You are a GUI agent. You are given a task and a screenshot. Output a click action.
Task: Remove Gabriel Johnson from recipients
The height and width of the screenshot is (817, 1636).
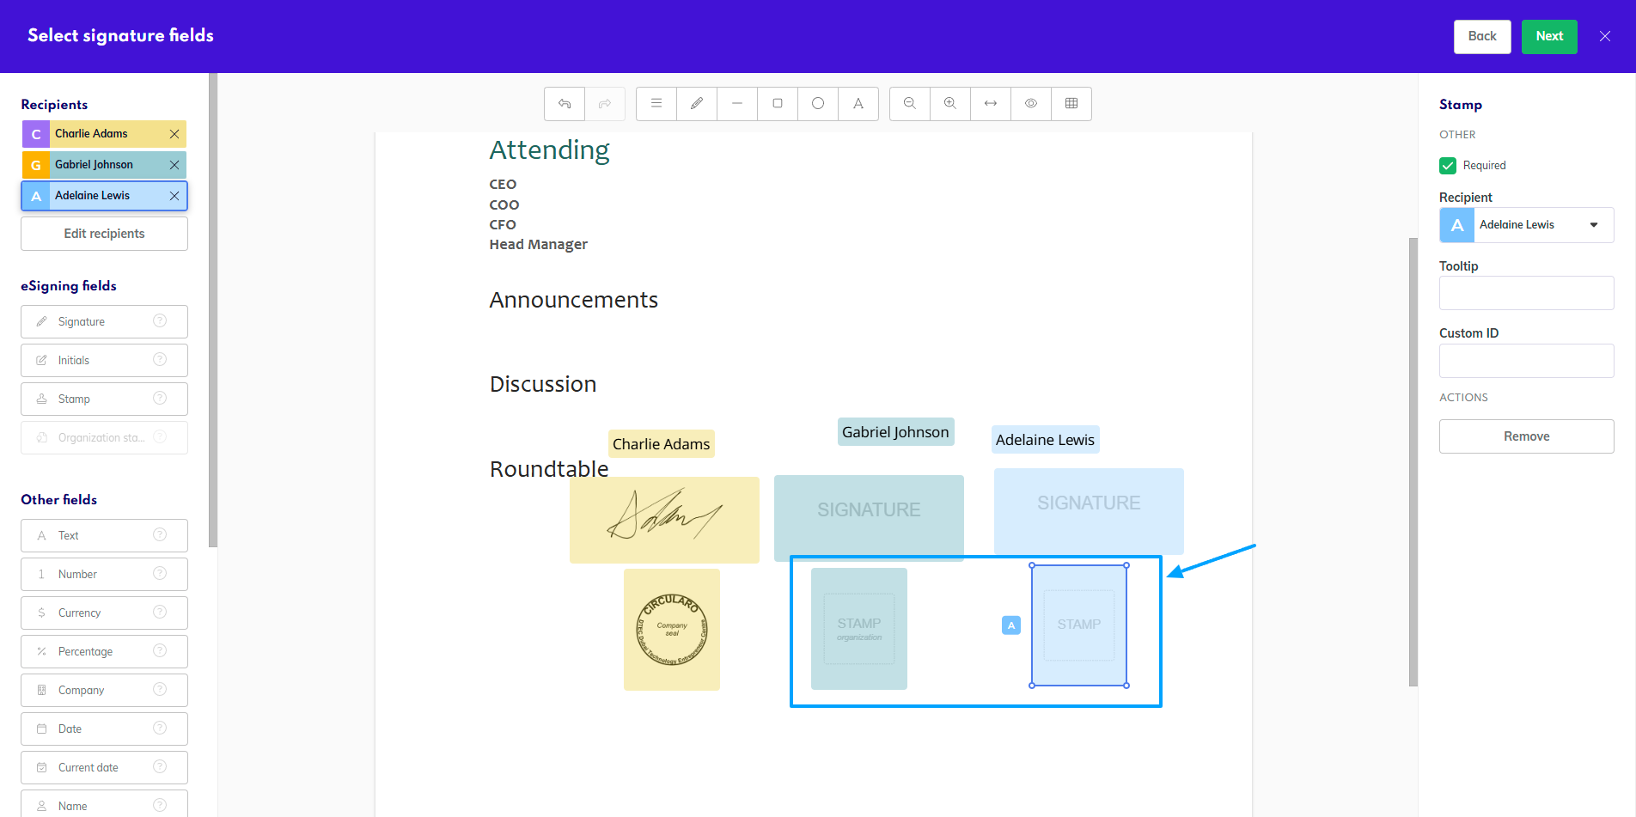(x=174, y=165)
